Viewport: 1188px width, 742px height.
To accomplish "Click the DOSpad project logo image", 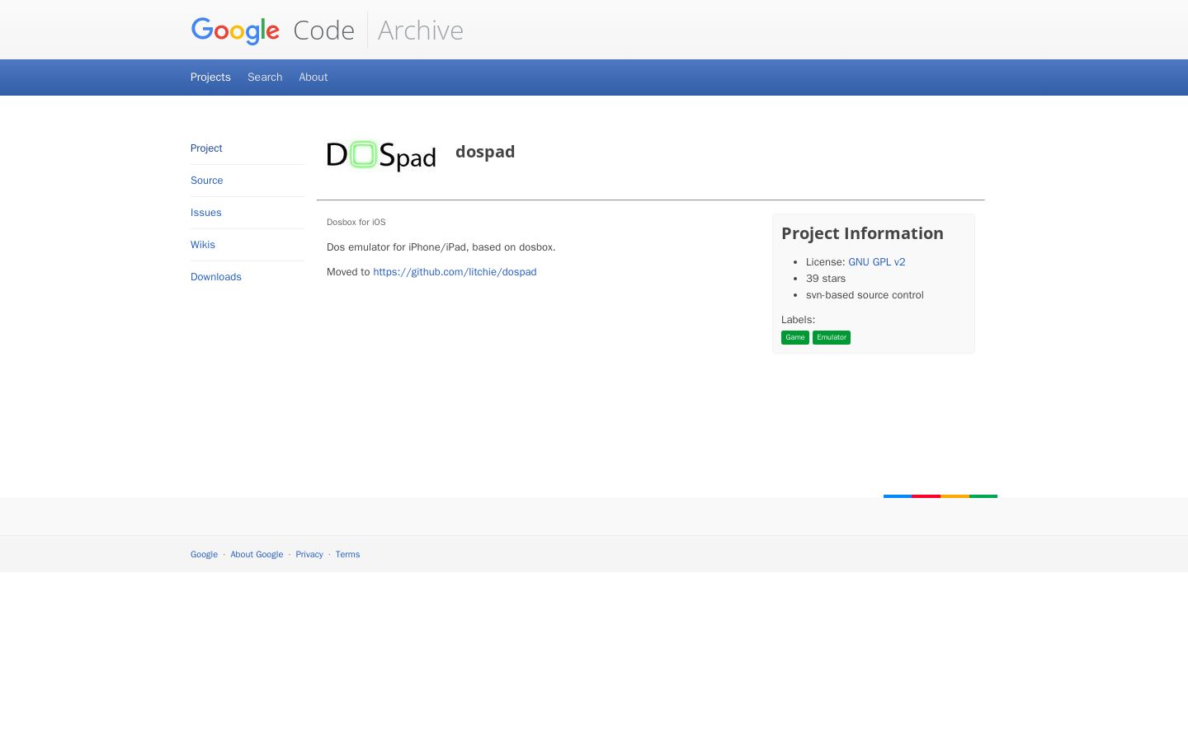I will tap(381, 155).
